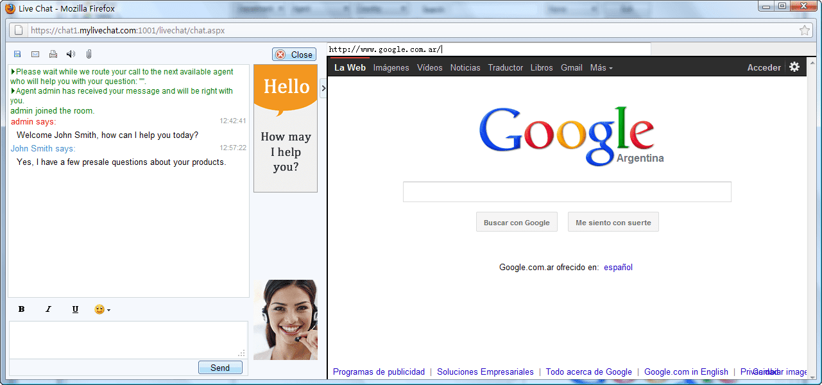Open Todo acerca de Google link
822x385 pixels.
589,372
